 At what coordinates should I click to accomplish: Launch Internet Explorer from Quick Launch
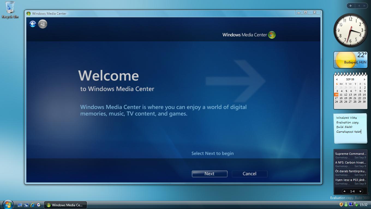[32, 205]
